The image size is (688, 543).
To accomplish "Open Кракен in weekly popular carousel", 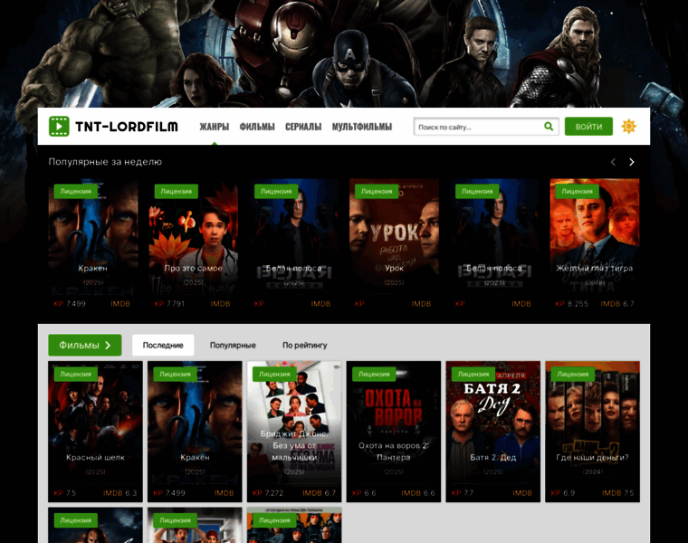I will pyautogui.click(x=93, y=244).
